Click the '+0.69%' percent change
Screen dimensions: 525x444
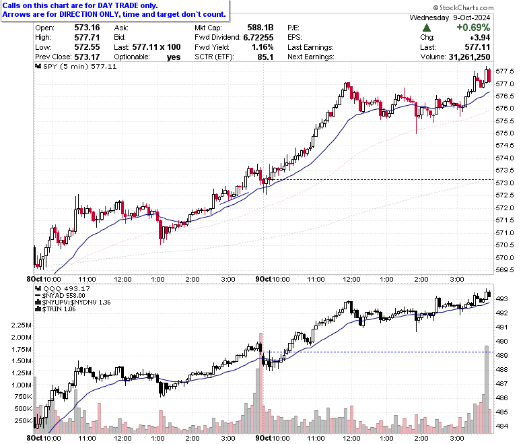473,28
